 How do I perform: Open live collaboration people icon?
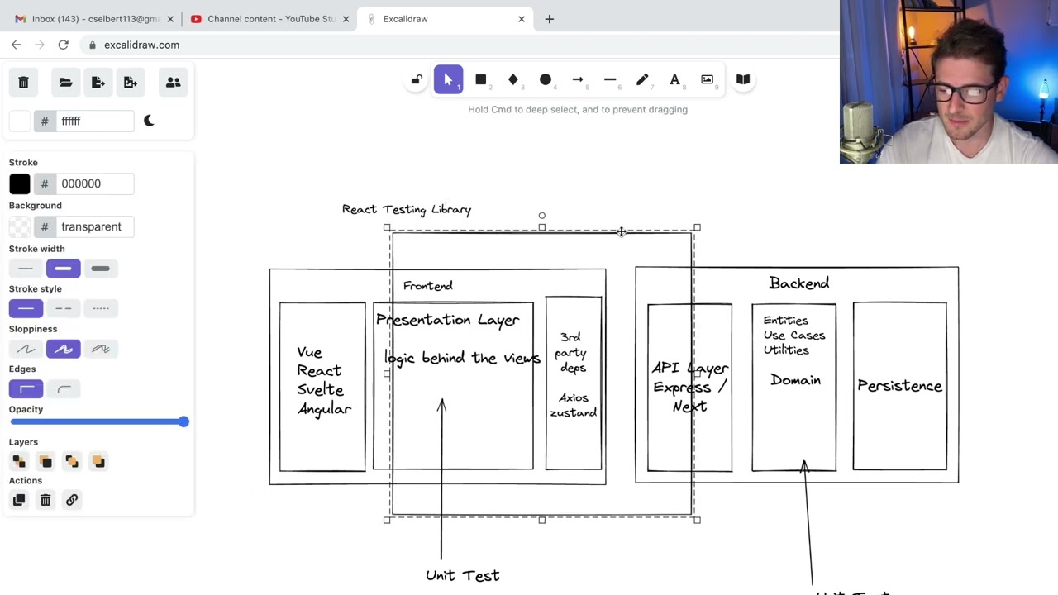pyautogui.click(x=174, y=82)
